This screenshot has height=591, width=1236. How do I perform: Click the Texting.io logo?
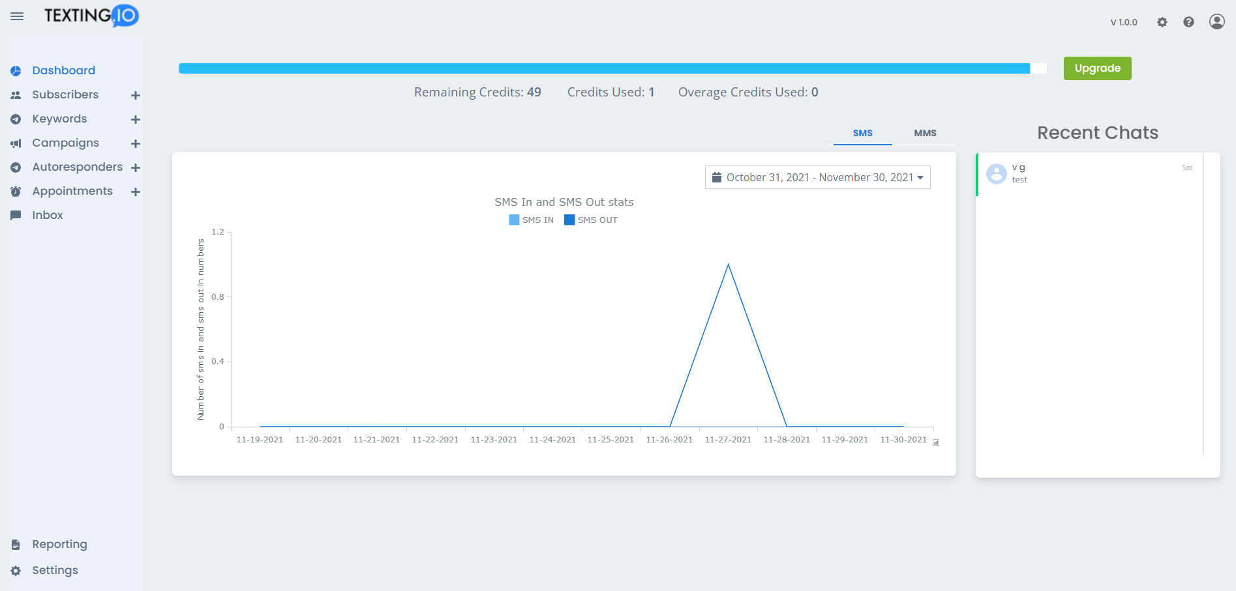tap(91, 16)
